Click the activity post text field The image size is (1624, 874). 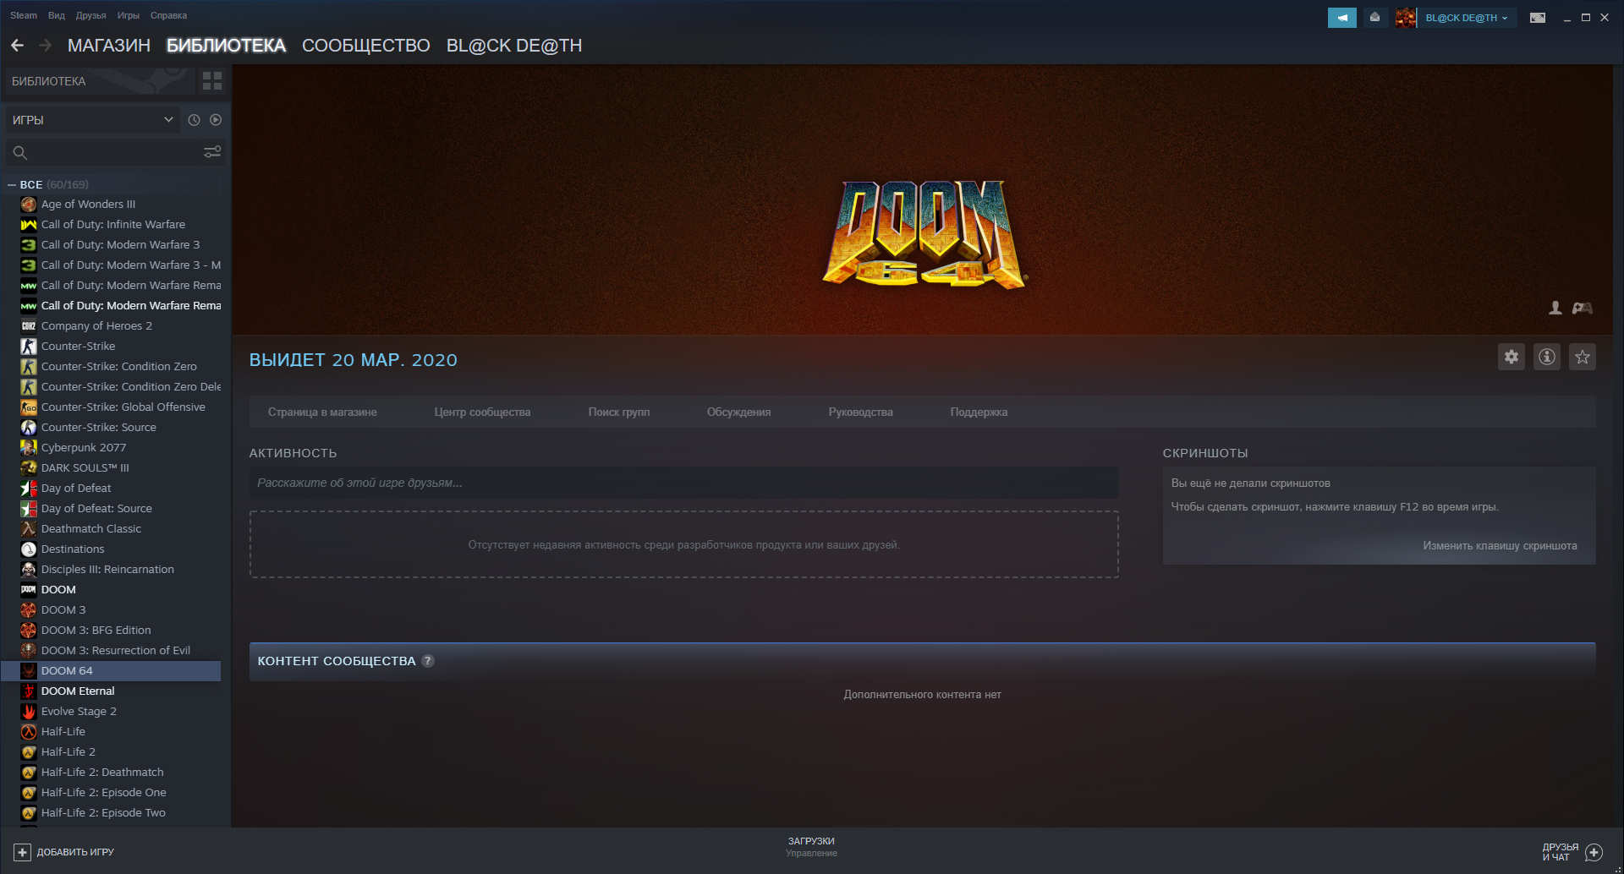click(x=683, y=483)
